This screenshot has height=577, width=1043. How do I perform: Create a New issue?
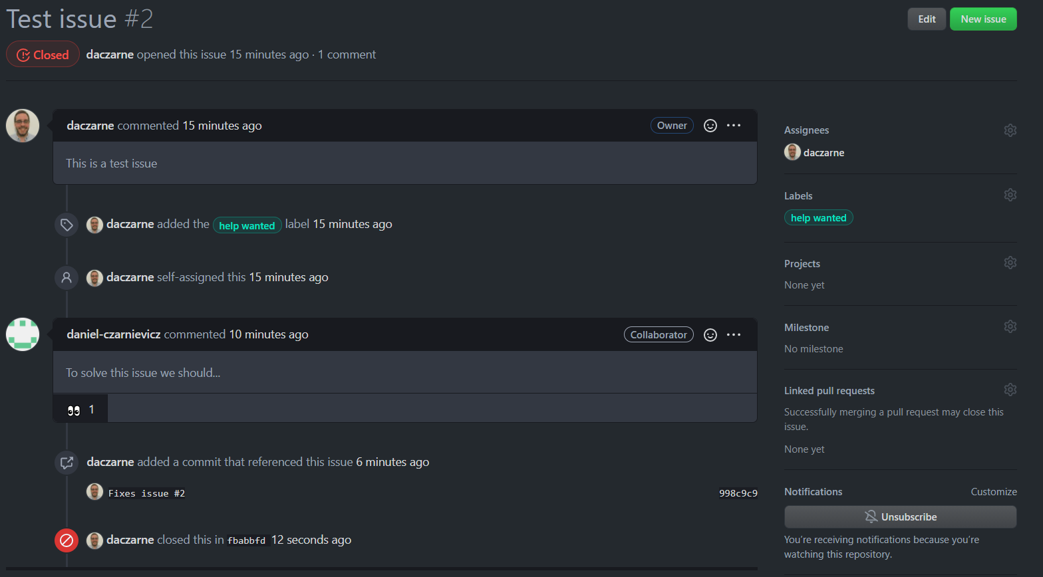pos(983,19)
